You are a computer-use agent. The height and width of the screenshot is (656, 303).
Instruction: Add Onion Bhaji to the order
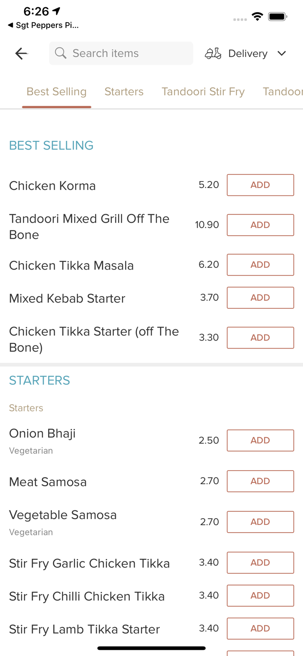point(260,440)
